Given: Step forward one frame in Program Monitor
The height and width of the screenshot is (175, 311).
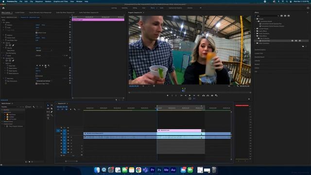Looking at the screenshot, I should (194, 95).
